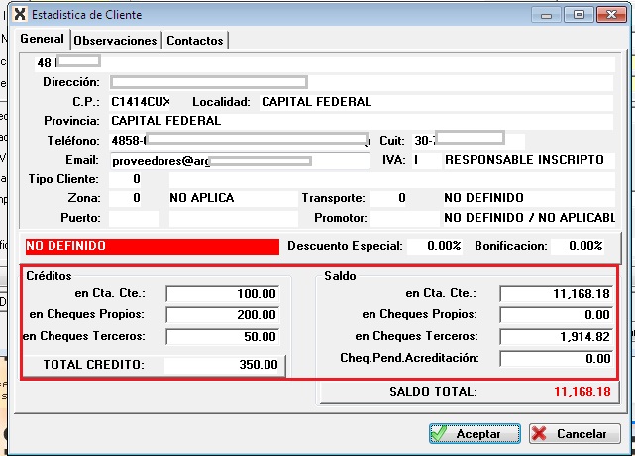Click the Bonificacion percentage field

[x=579, y=246]
